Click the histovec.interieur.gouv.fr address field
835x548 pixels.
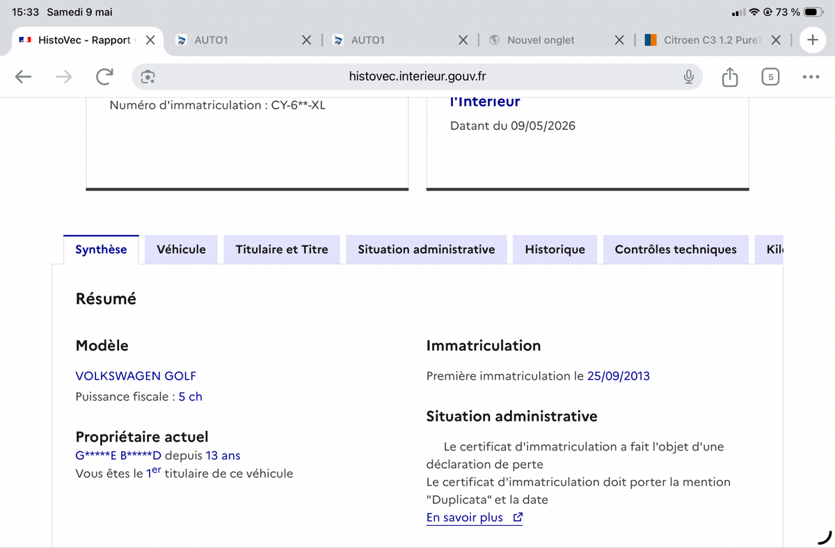(417, 77)
